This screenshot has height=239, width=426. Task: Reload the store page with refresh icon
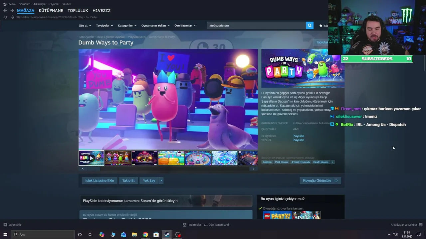point(5,17)
